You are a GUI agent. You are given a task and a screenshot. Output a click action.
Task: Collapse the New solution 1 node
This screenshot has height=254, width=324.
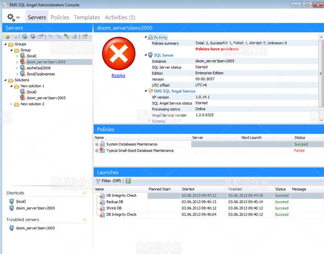[11, 86]
